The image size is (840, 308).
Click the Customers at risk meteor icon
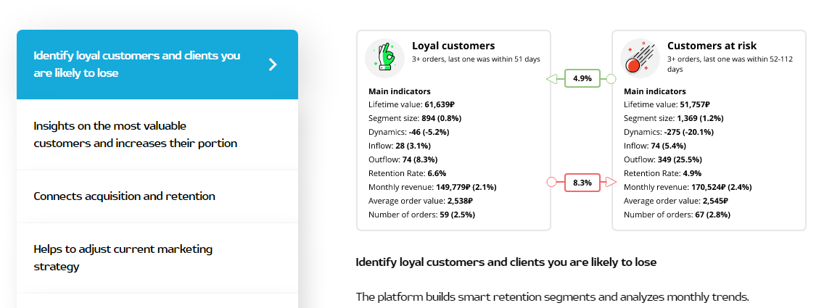640,58
